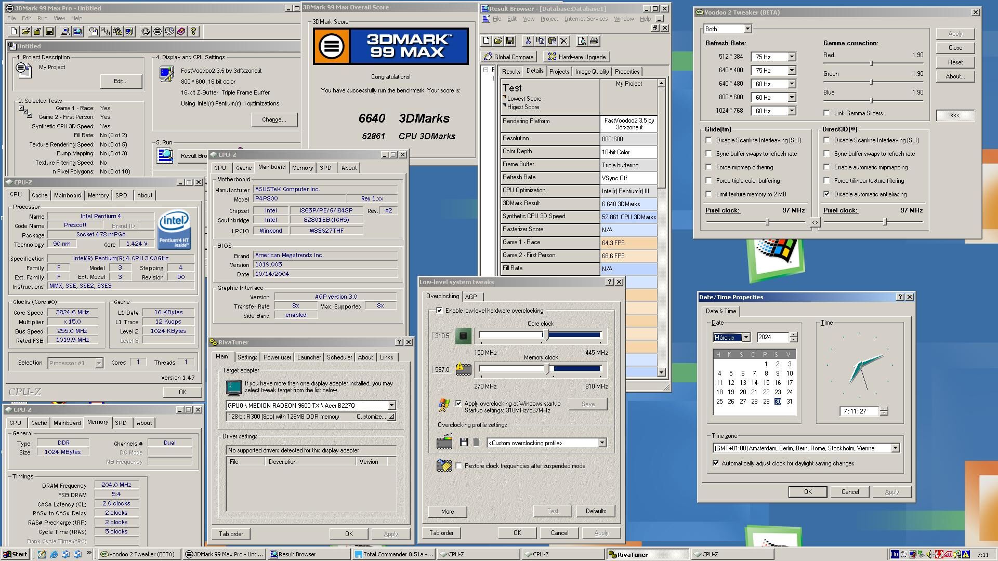Click Open folder icon in Result Browser toolbar
Image resolution: width=998 pixels, height=561 pixels.
point(498,41)
